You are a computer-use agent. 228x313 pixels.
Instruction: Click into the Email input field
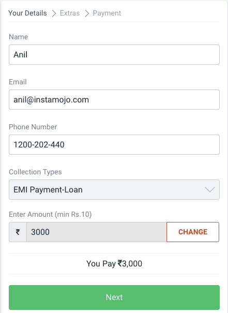pyautogui.click(x=114, y=99)
